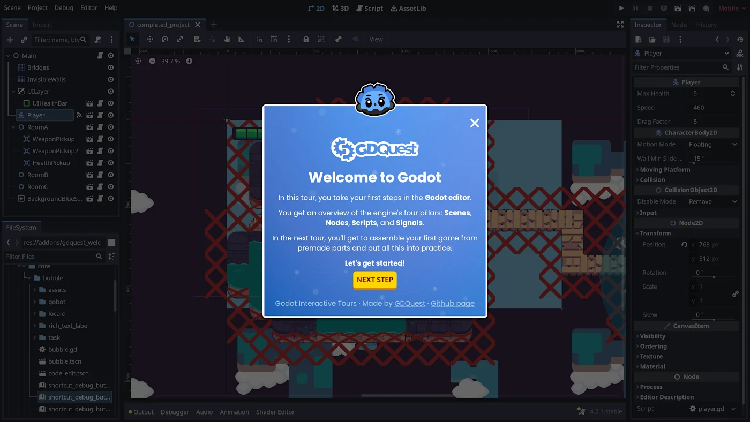Open the Mobile renderer dropdown
Image resolution: width=750 pixels, height=422 pixels.
tap(731, 8)
